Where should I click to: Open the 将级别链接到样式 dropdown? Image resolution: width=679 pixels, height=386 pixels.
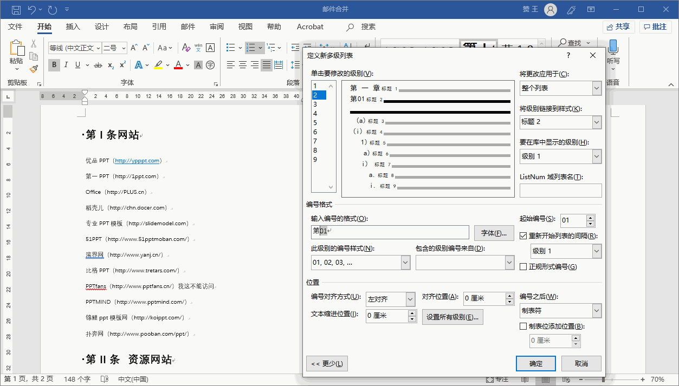(597, 122)
